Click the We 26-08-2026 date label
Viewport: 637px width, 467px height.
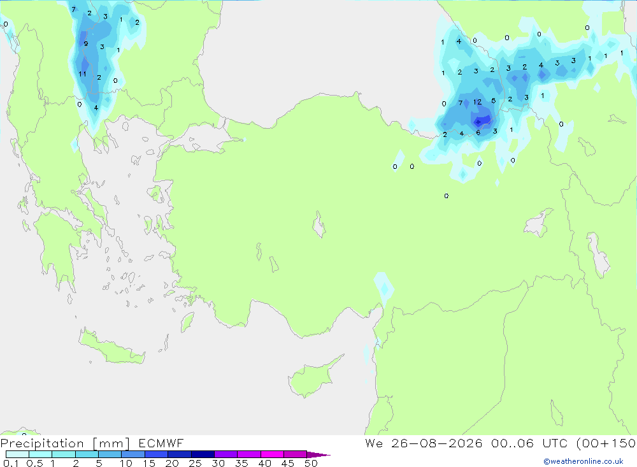[424, 443]
